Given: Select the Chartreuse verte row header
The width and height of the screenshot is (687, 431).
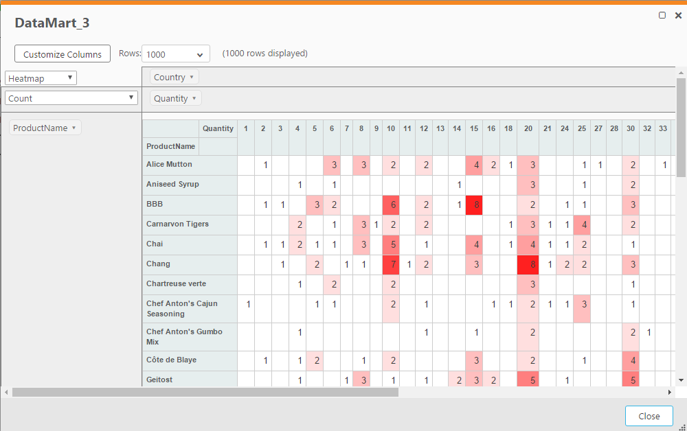Looking at the screenshot, I should (190, 284).
